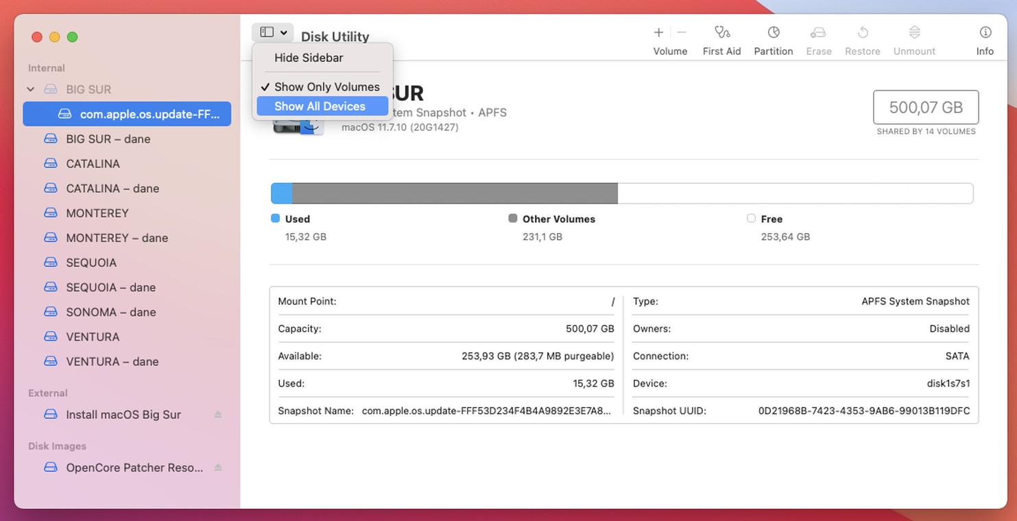The width and height of the screenshot is (1017, 521).
Task: Click the Volume toolbar label
Action: pyautogui.click(x=670, y=51)
